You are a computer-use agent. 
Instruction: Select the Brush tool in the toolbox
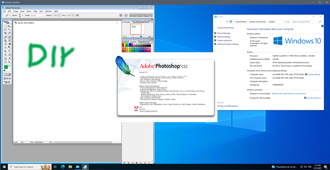(9, 37)
